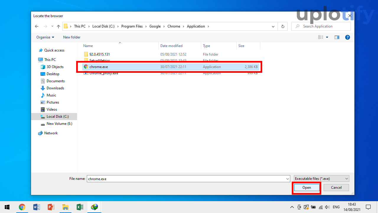This screenshot has width=378, height=213.
Task: Open 3D Objects in the sidebar
Action: tap(55, 67)
